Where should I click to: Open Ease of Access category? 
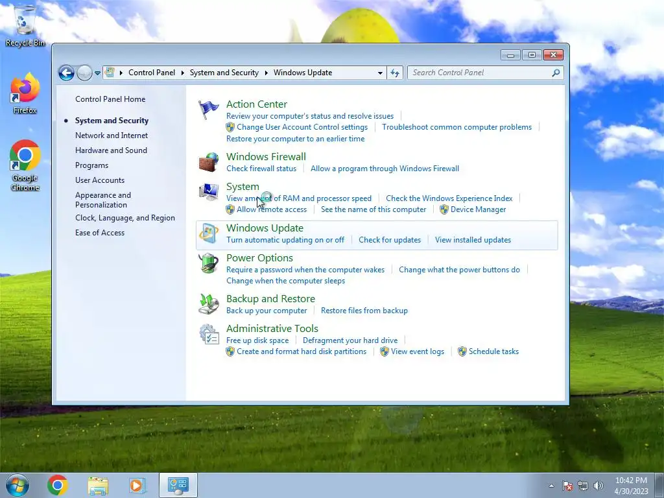(100, 233)
